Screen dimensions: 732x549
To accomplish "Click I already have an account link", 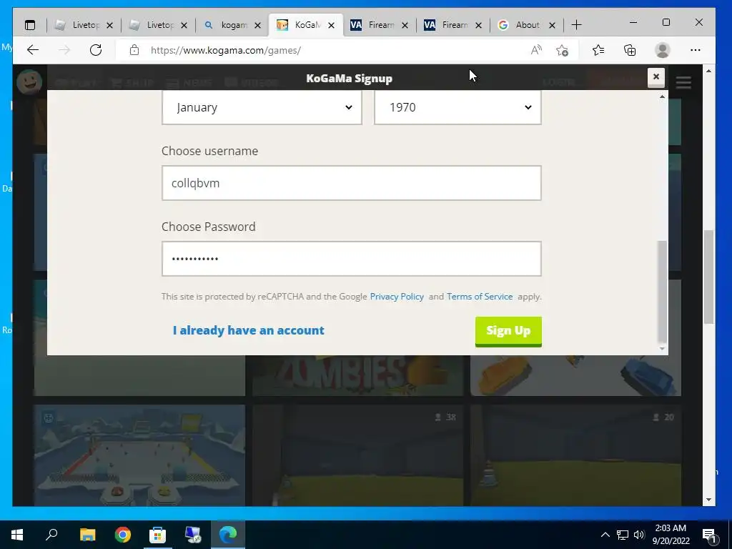I will pos(248,330).
